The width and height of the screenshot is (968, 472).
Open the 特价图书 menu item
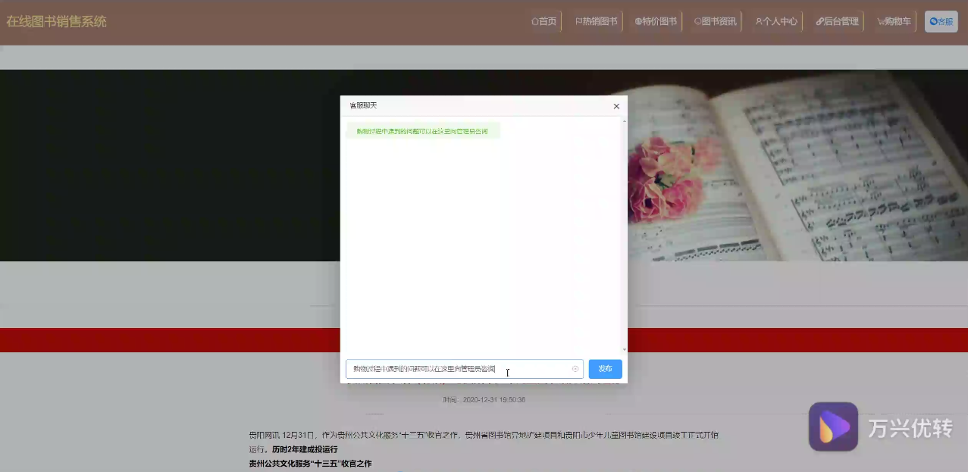click(656, 21)
